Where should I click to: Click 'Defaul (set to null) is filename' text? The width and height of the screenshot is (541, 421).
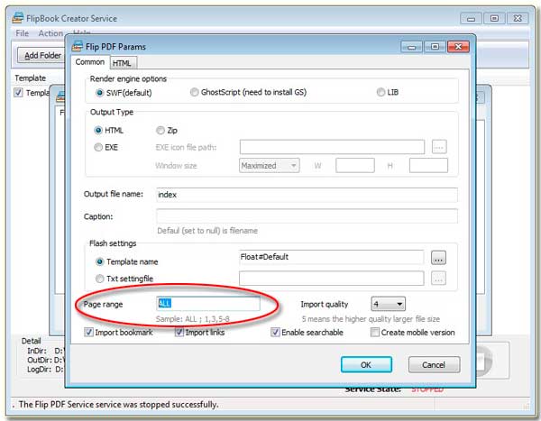[x=207, y=231]
